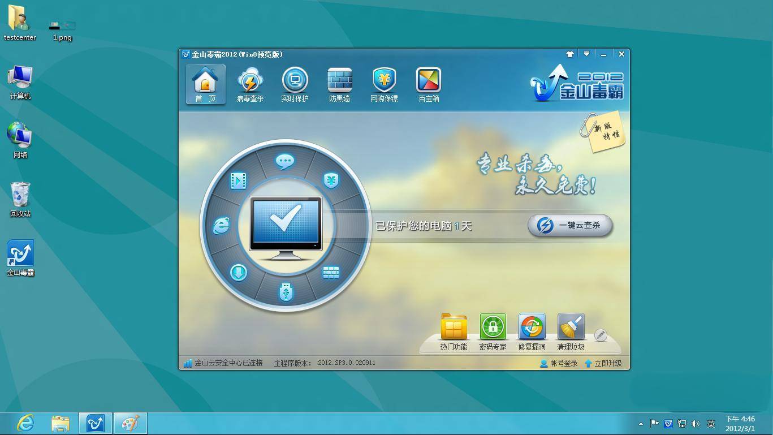Click the Action Center flag tray icon
This screenshot has height=435, width=773.
click(x=654, y=423)
